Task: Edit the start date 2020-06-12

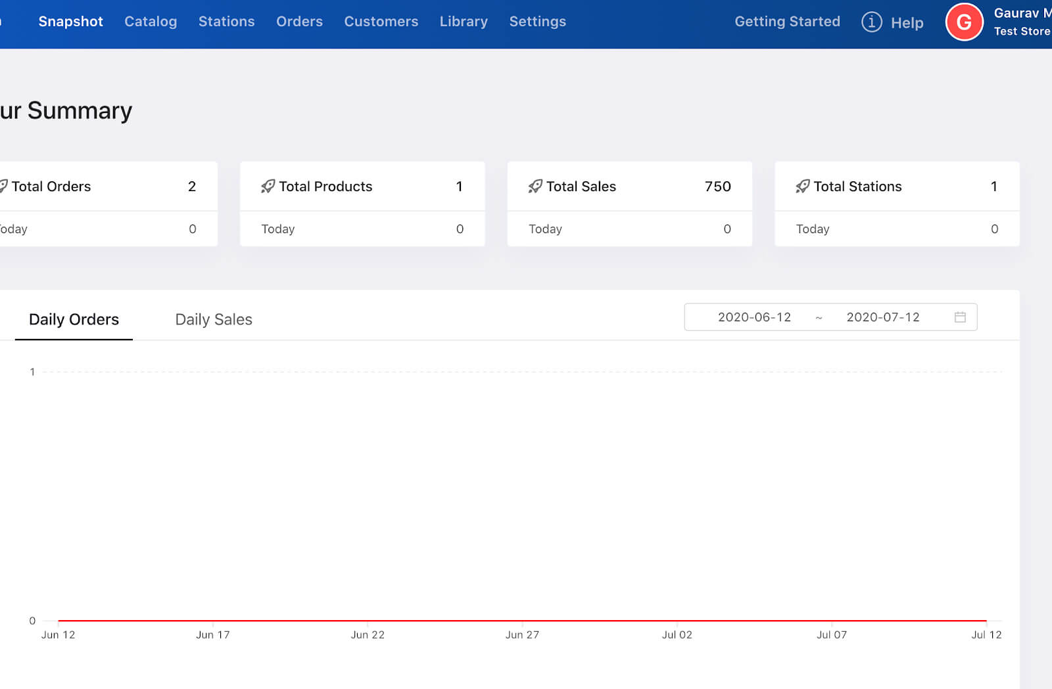Action: click(x=754, y=317)
